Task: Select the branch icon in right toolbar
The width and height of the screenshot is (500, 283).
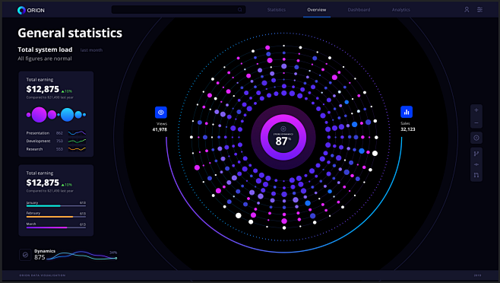Action: coord(476,154)
